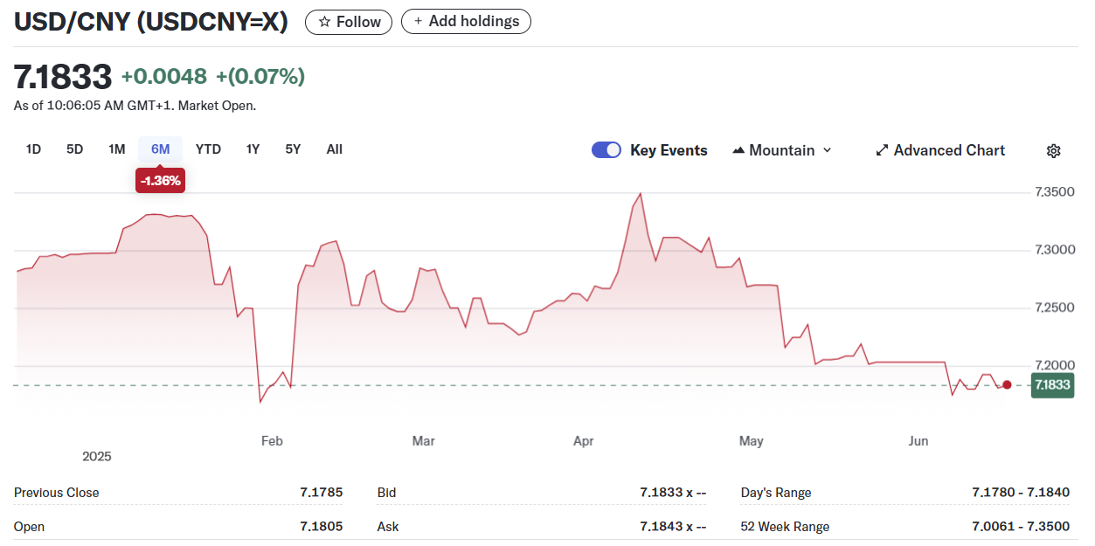Toggle the Key Events switch
1095x546 pixels.
pyautogui.click(x=606, y=150)
